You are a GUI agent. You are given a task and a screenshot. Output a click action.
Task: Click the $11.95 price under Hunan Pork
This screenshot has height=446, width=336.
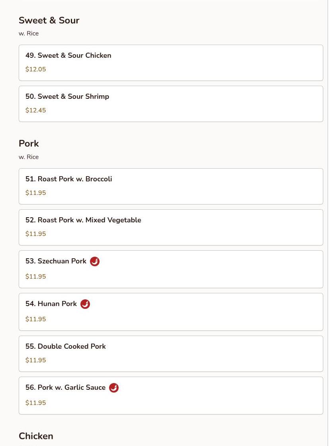pos(35,319)
